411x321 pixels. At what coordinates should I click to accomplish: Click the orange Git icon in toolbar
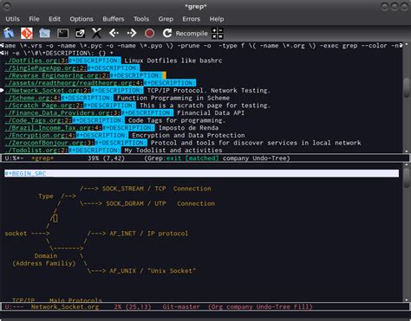click(x=27, y=33)
